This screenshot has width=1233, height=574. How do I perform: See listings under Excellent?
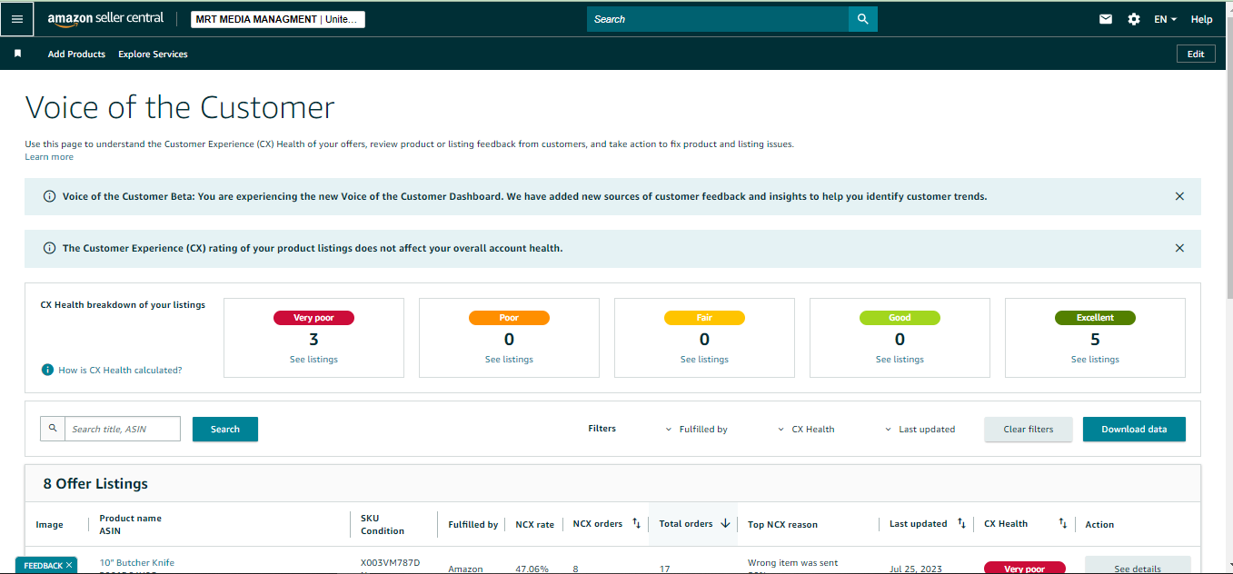click(1095, 360)
